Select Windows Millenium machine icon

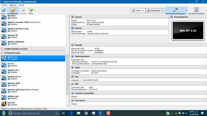pyautogui.click(x=4, y=43)
